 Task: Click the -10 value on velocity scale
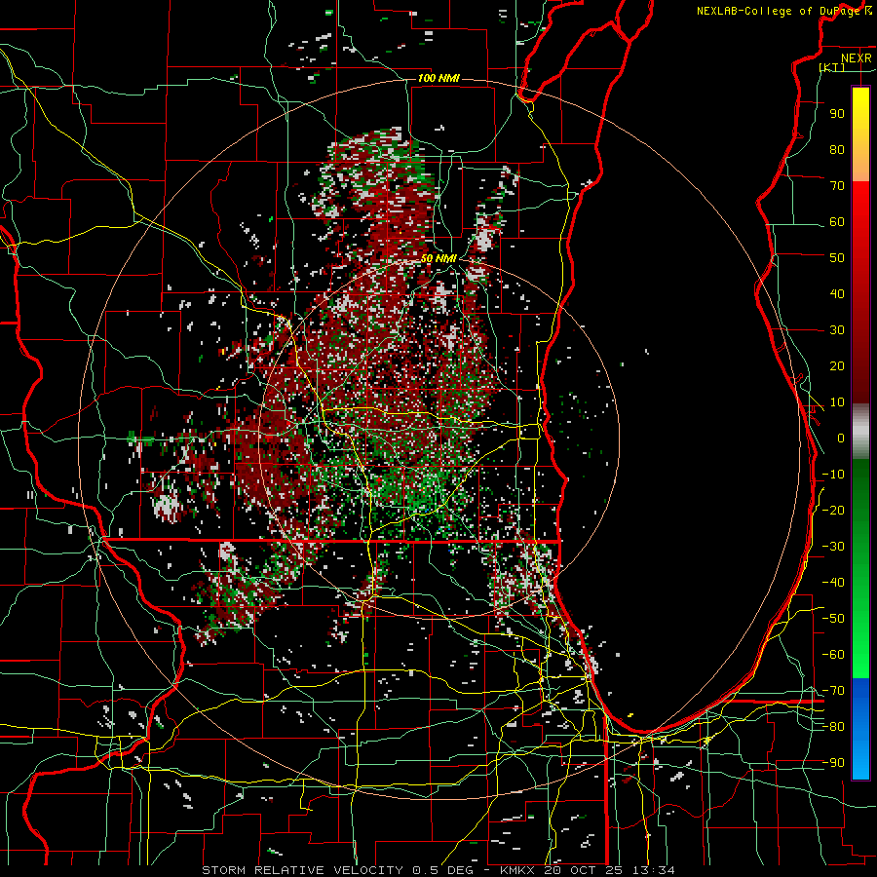833,475
